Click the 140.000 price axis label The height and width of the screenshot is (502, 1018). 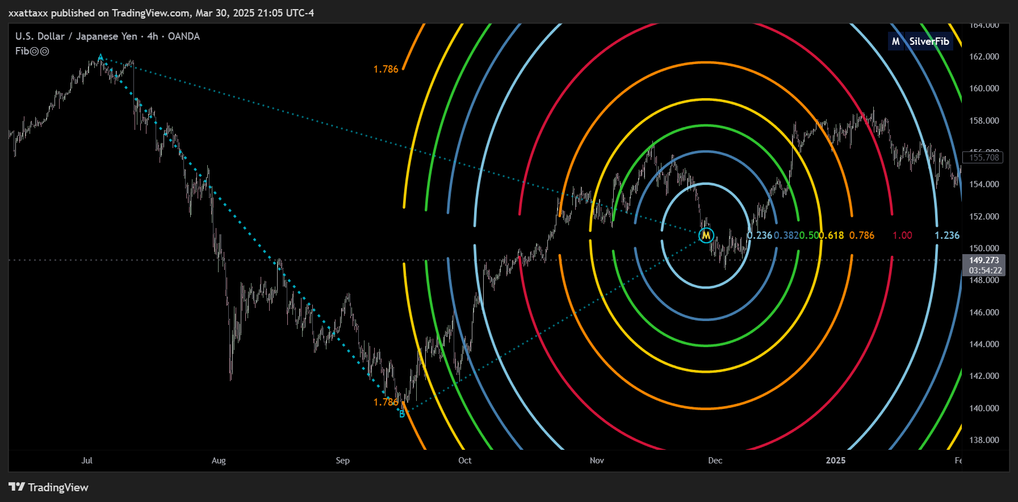(x=984, y=408)
